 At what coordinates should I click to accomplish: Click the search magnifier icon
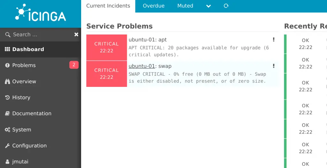point(8,34)
